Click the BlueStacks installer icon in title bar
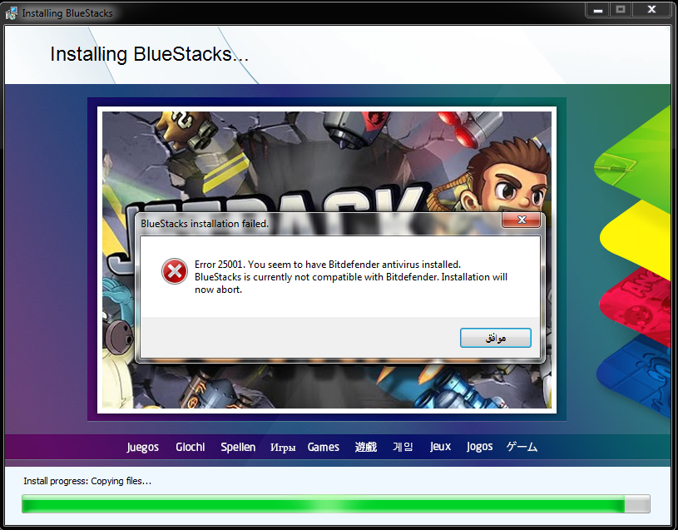 [x=12, y=12]
